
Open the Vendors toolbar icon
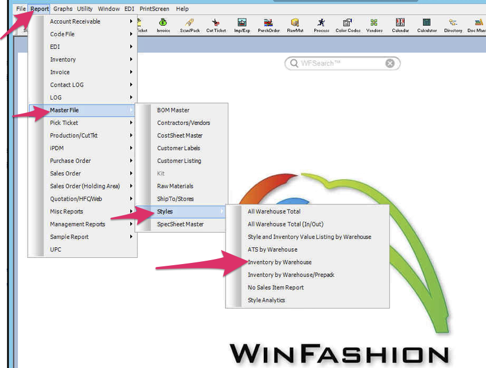point(374,25)
